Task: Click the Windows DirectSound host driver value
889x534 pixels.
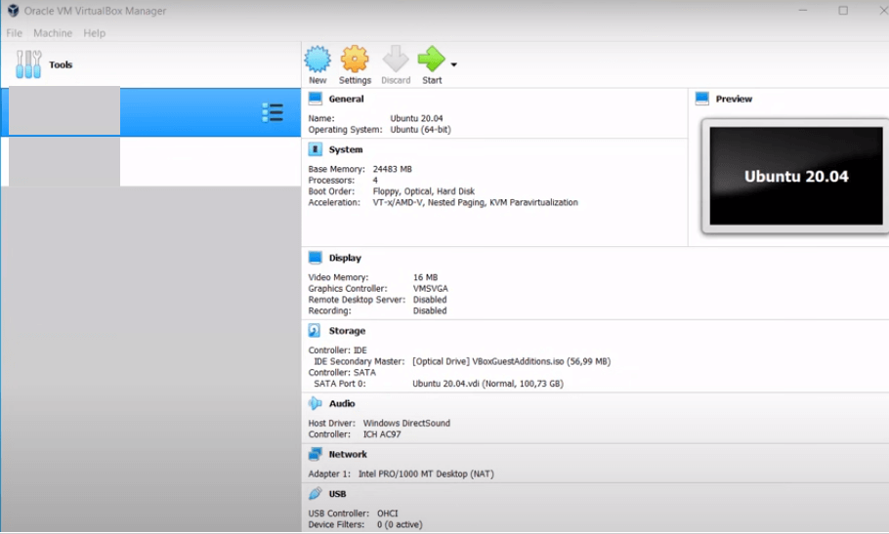Action: pyautogui.click(x=406, y=423)
